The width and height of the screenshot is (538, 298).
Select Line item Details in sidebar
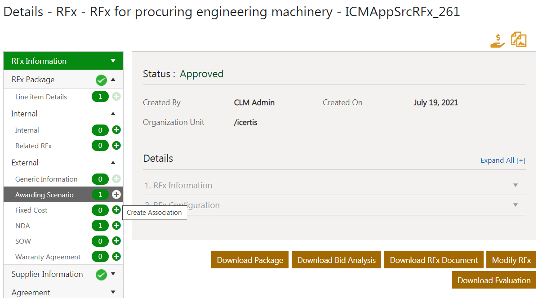tap(41, 97)
